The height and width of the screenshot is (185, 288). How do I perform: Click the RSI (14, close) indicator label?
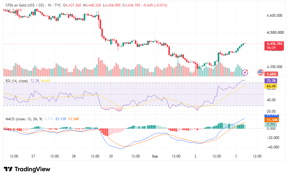(x=17, y=81)
